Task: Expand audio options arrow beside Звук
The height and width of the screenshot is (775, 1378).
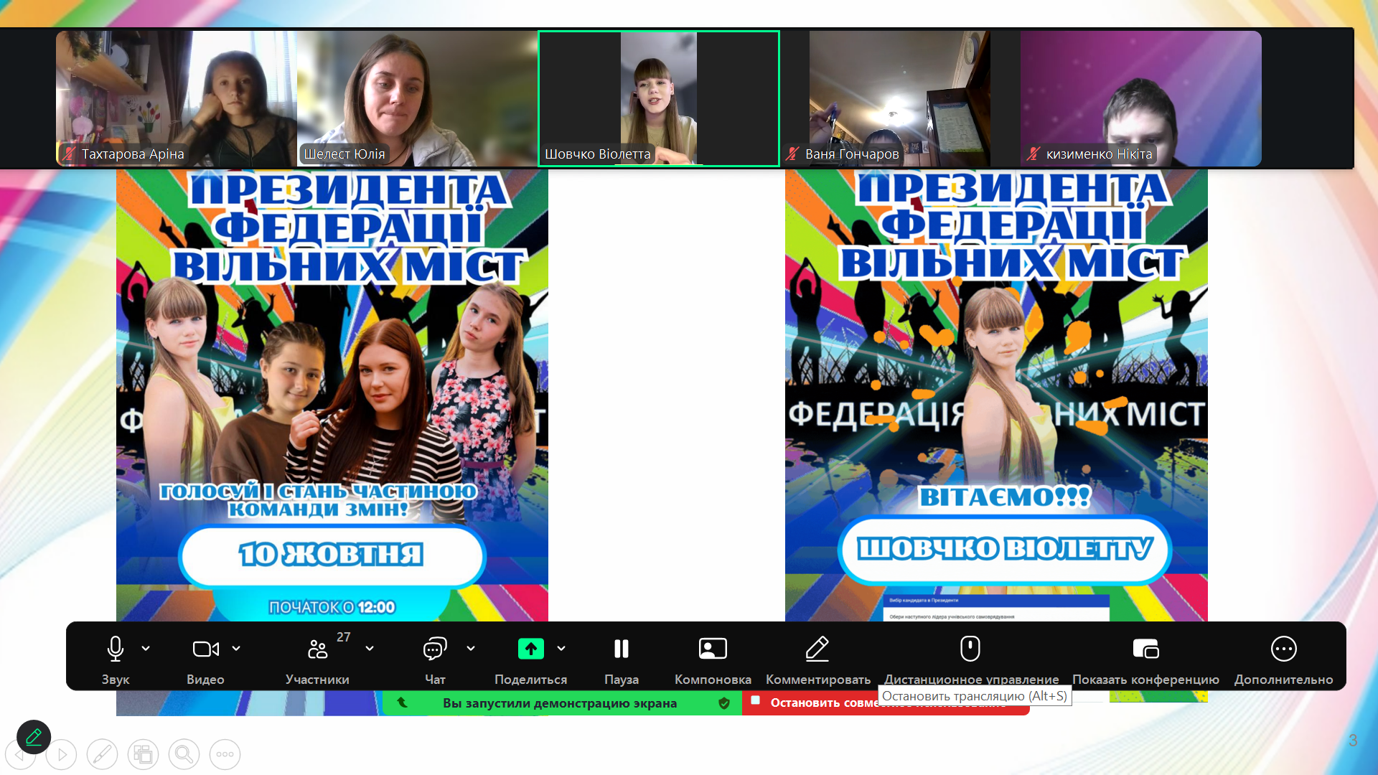Action: 146,649
